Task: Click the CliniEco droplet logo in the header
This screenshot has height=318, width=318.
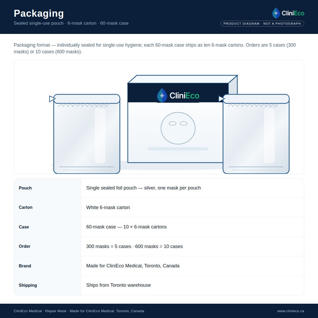Action: pos(276,13)
